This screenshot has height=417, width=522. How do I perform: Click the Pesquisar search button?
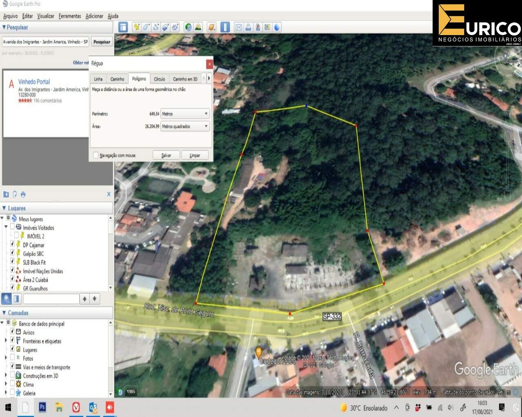click(101, 42)
